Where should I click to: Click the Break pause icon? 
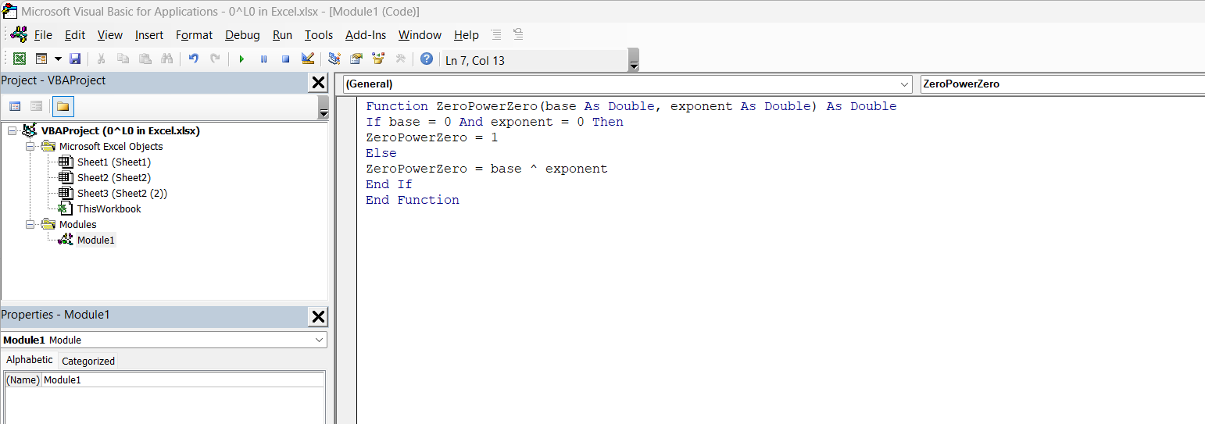263,59
